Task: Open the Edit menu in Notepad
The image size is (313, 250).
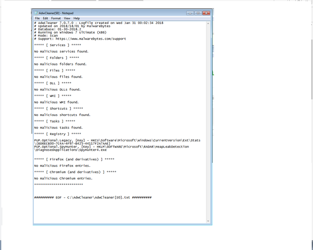Action: click(45, 18)
